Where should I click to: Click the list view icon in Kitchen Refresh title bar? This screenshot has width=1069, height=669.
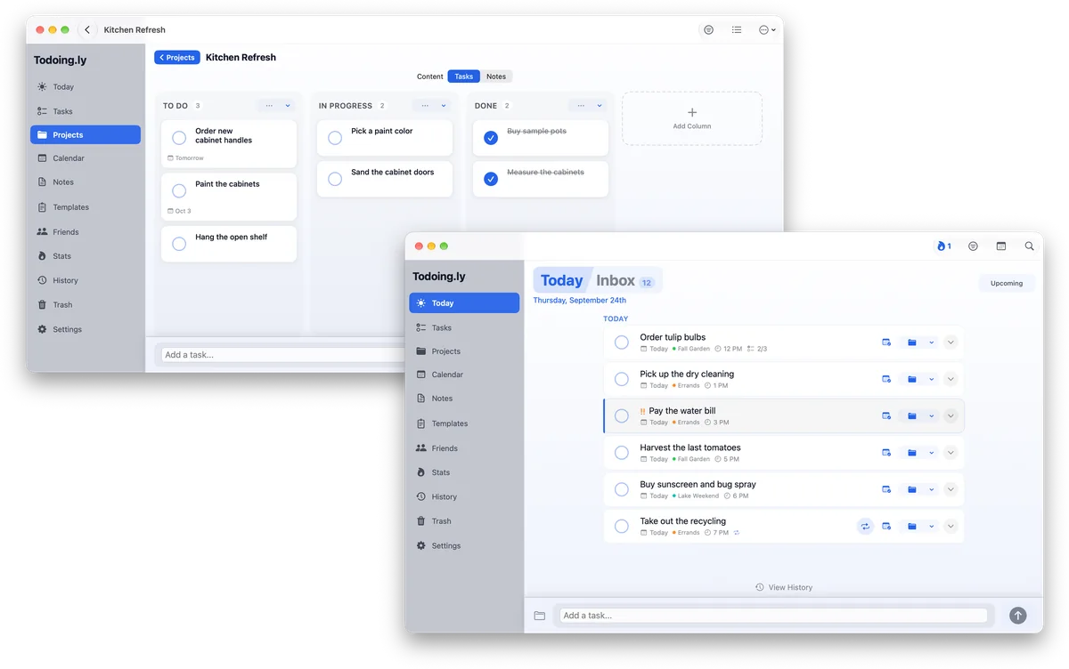(x=737, y=29)
